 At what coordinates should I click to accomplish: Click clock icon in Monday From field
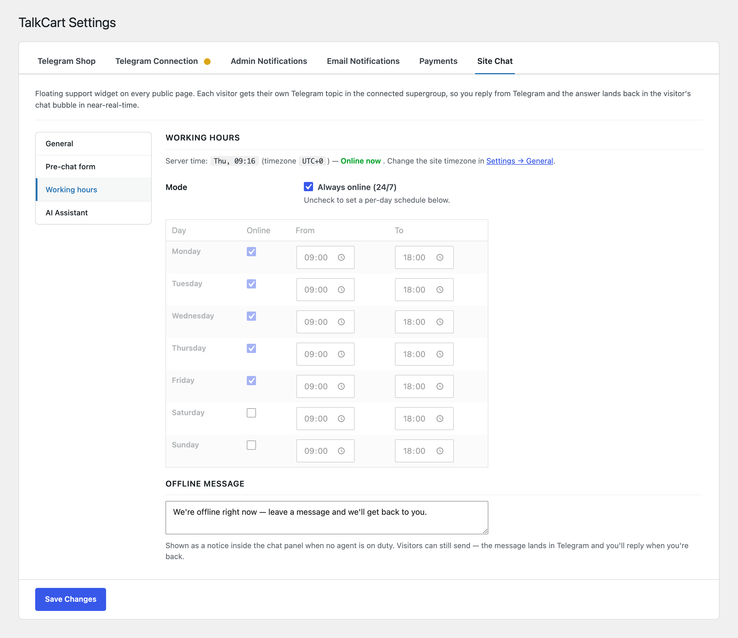(341, 257)
